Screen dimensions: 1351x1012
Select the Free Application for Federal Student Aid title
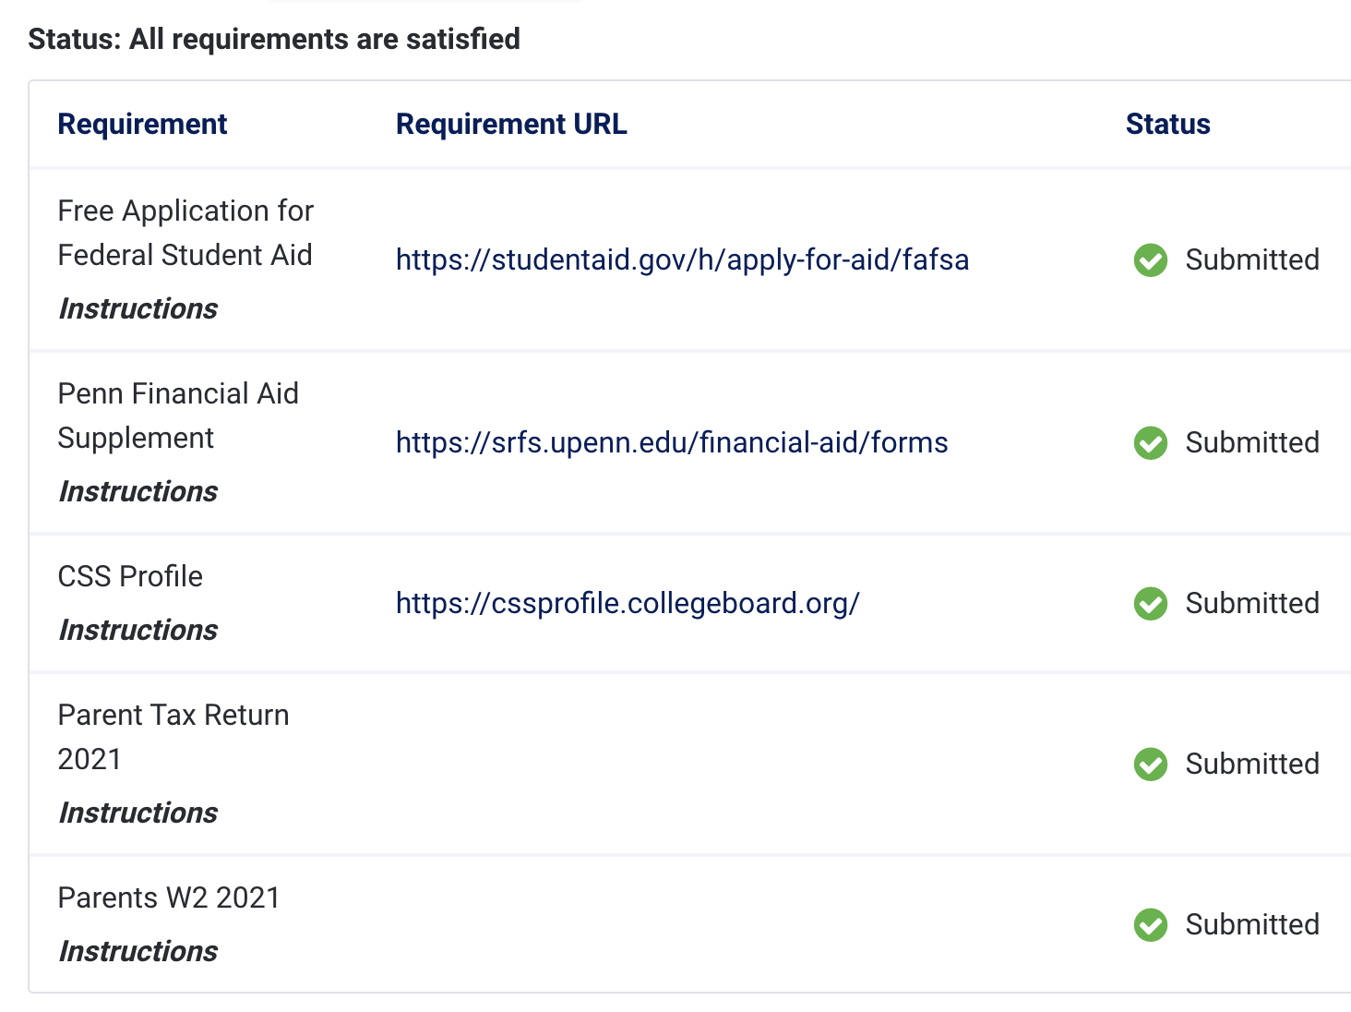click(x=185, y=233)
